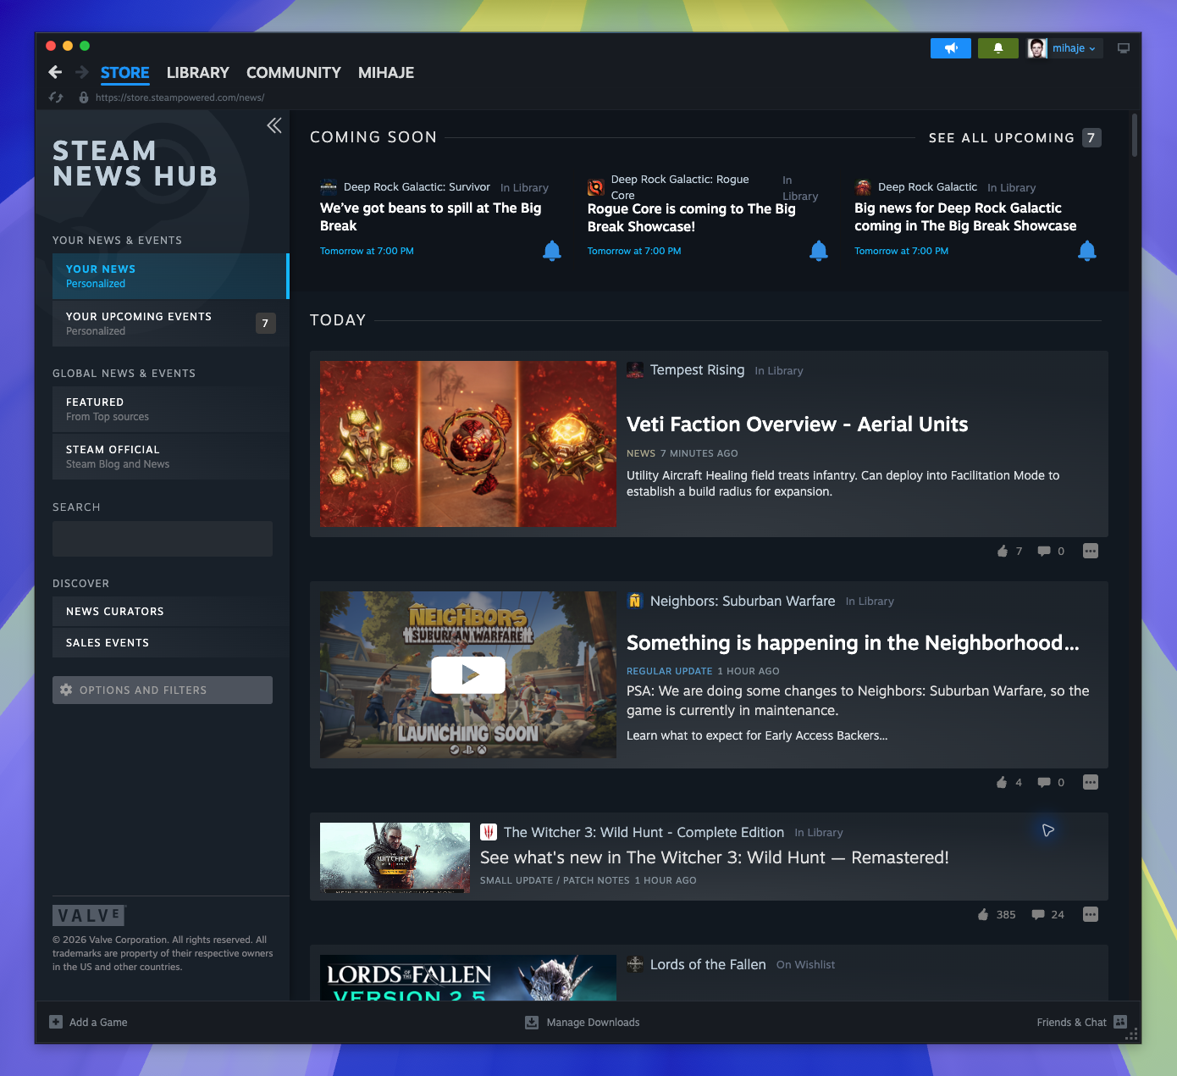
Task: Open the MIHAJE profile tab
Action: (386, 73)
